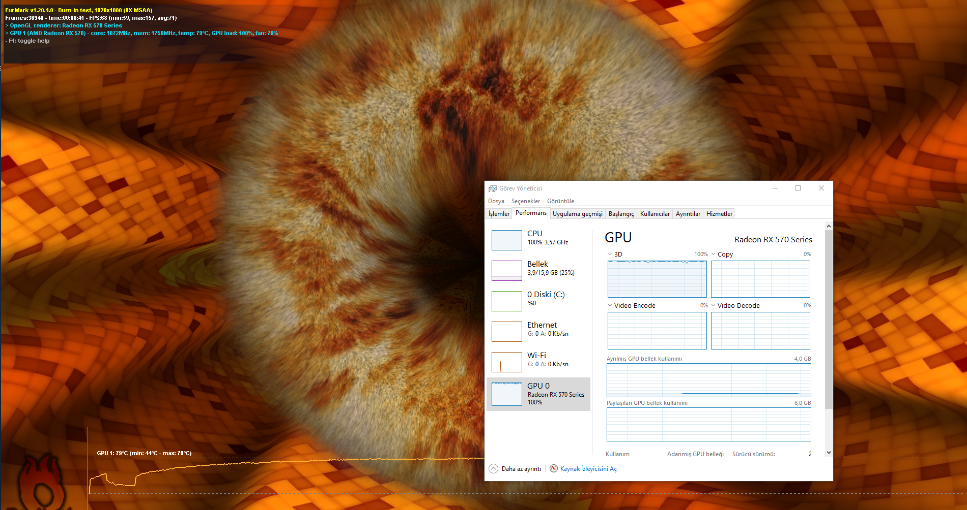Image resolution: width=967 pixels, height=510 pixels.
Task: Click the Ayrılmış GPU bellek kullanımı graph
Action: [708, 380]
